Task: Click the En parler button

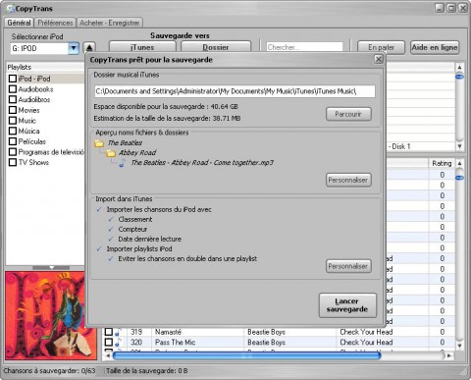Action: 381,47
